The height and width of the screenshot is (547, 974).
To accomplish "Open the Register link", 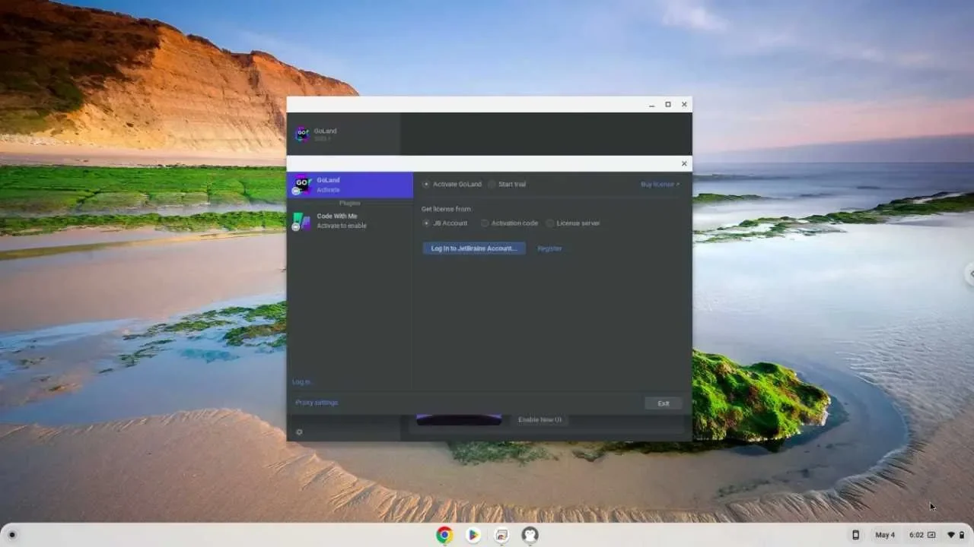I will tap(549, 248).
